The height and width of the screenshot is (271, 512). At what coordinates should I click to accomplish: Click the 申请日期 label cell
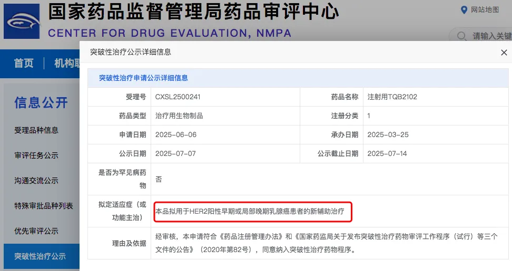(x=119, y=134)
